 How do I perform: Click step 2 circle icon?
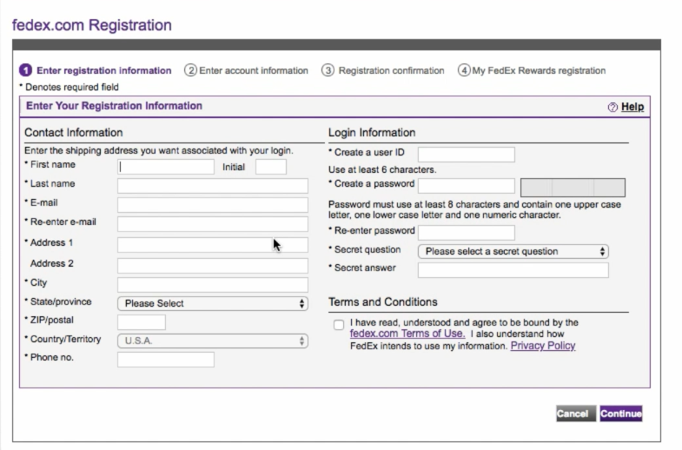coord(190,70)
